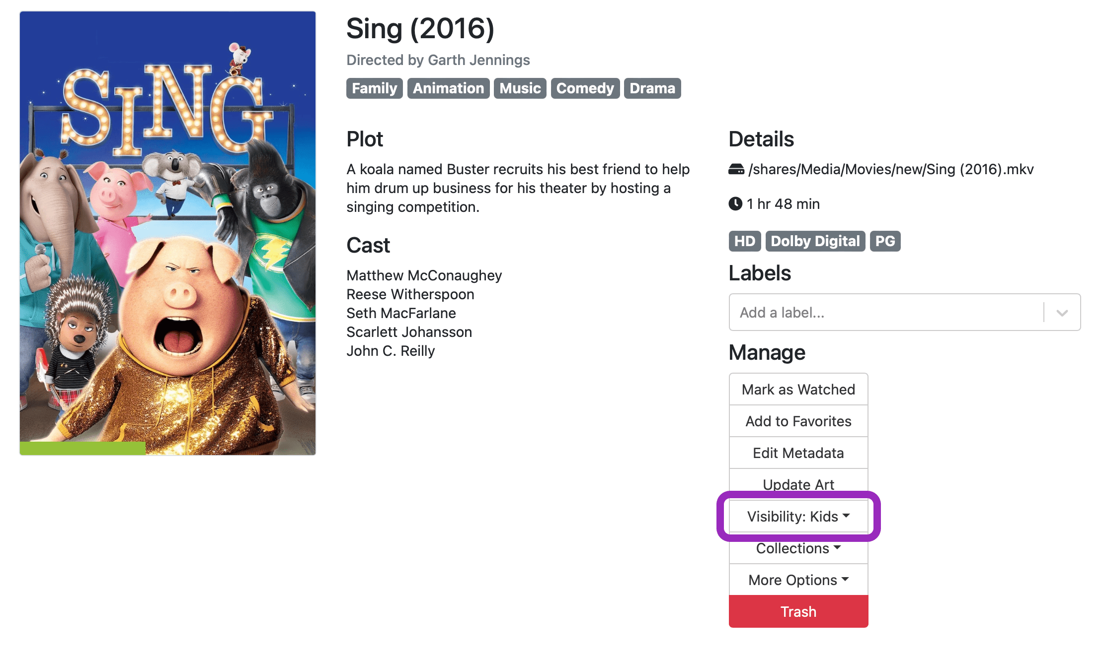Open the More Options menu
The height and width of the screenshot is (658, 1104).
tap(798, 580)
